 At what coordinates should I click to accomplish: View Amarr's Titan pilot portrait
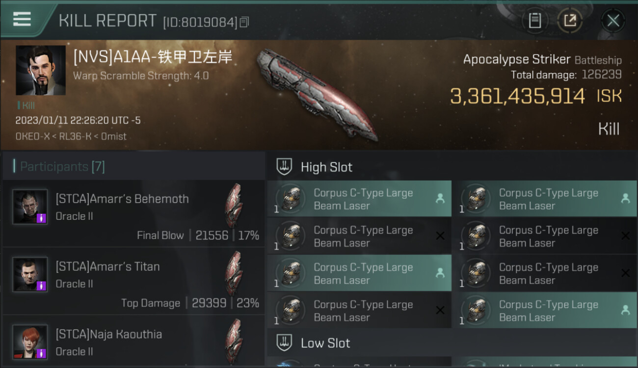click(x=30, y=274)
